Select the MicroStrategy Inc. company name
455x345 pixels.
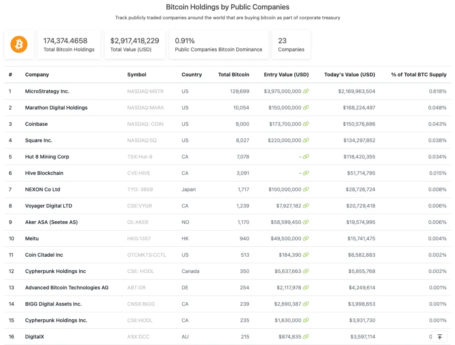[x=47, y=91]
